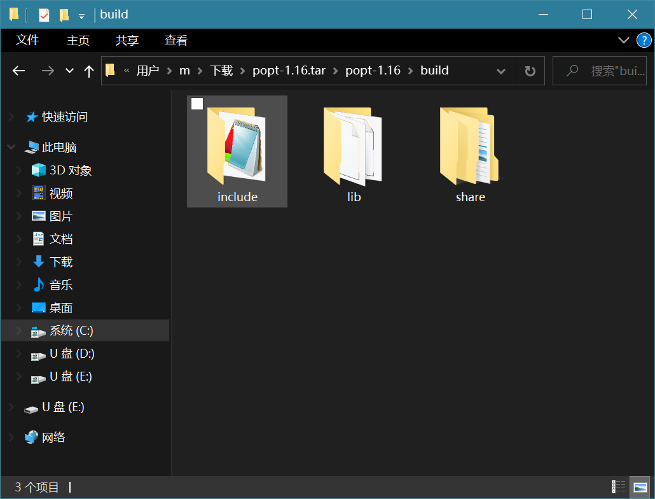
Task: Tick the checkbox on include folder
Action: [197, 104]
